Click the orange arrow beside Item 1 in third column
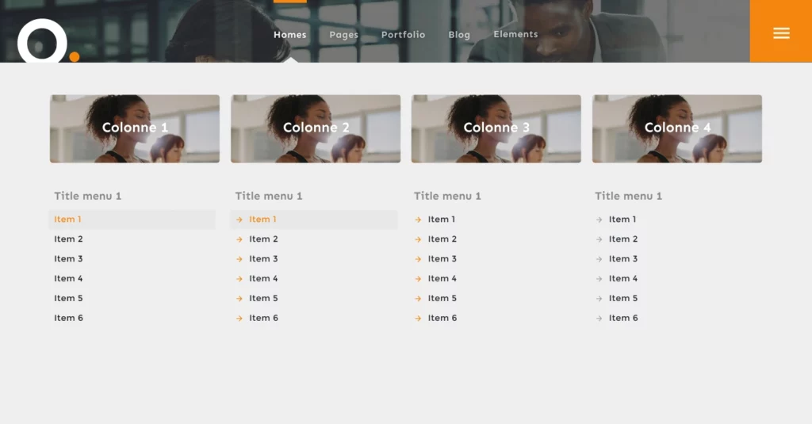812x424 pixels. pos(418,220)
